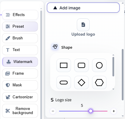This screenshot has height=119, width=125.
Task: Decrease logo size with minus button
Action: pyautogui.click(x=53, y=111)
